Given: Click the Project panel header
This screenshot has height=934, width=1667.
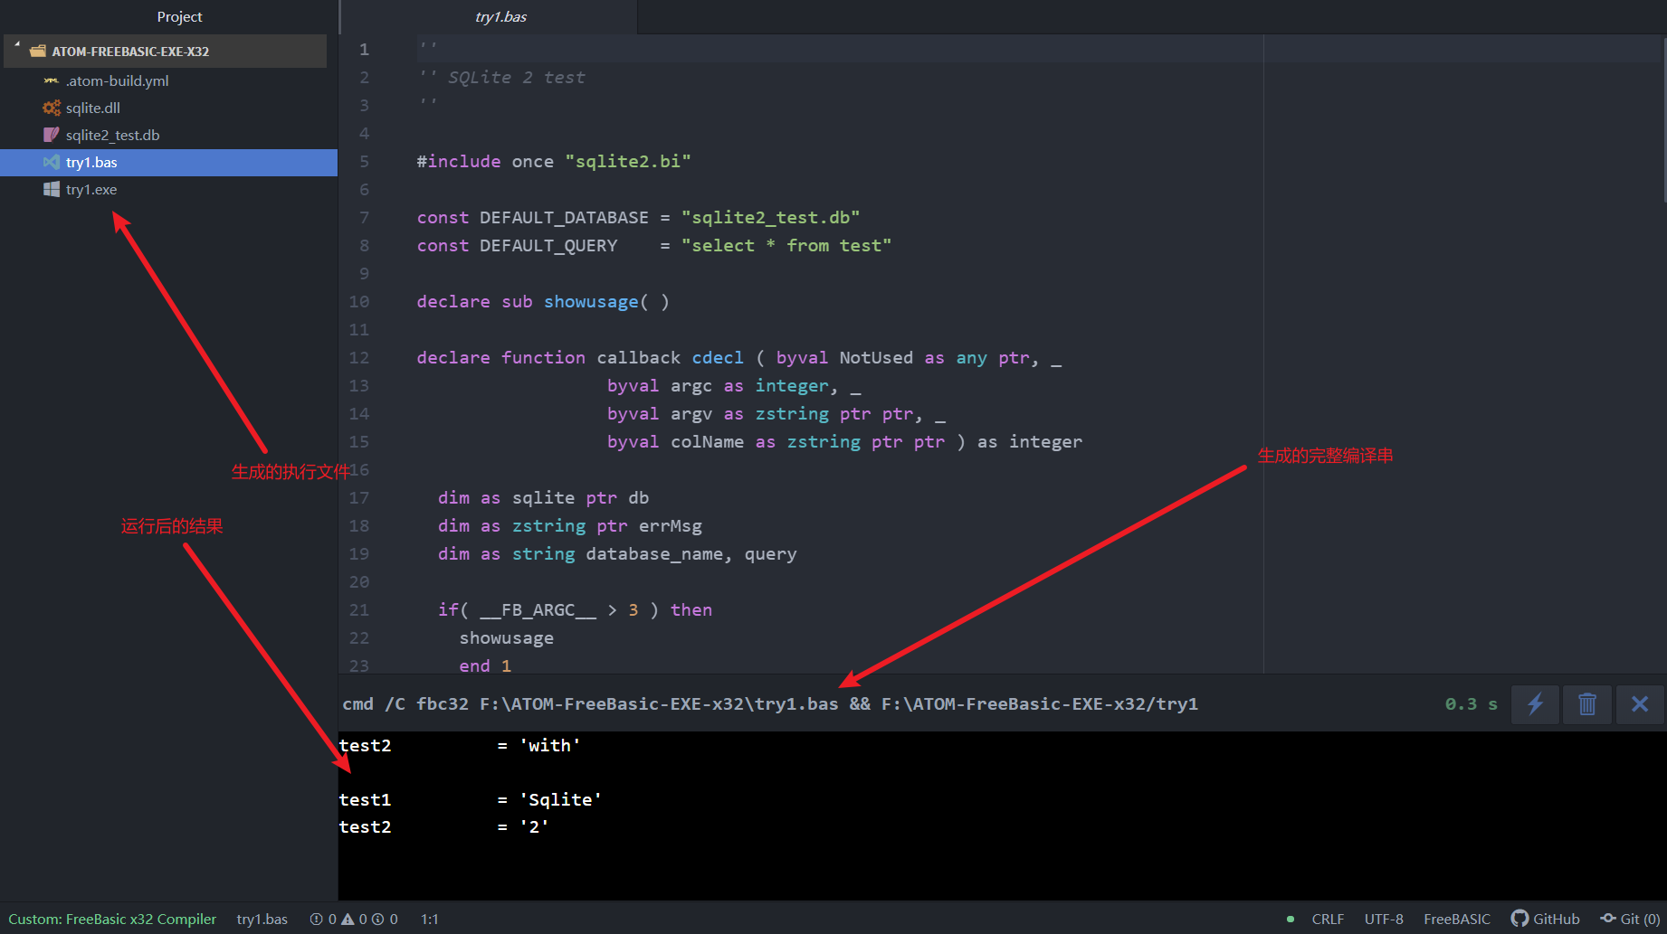Looking at the screenshot, I should 179,17.
